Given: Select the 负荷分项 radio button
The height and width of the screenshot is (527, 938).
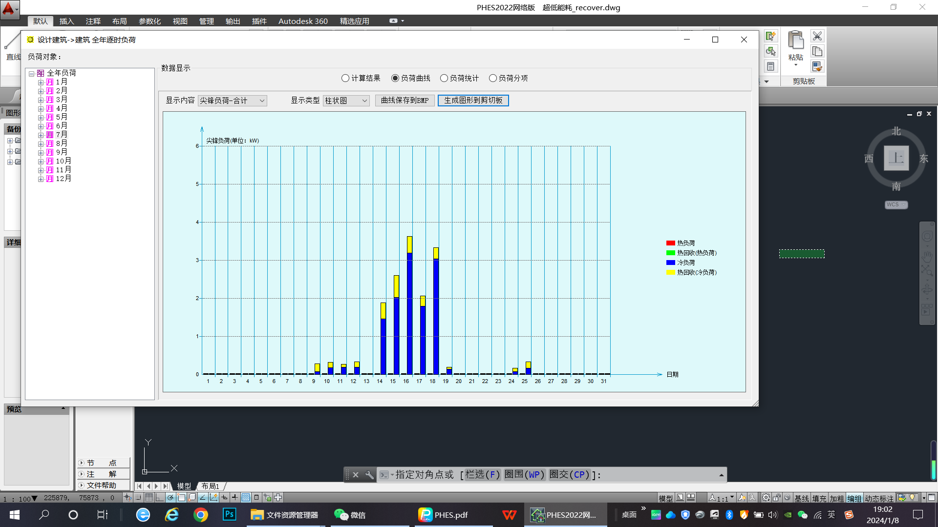Looking at the screenshot, I should [493, 78].
